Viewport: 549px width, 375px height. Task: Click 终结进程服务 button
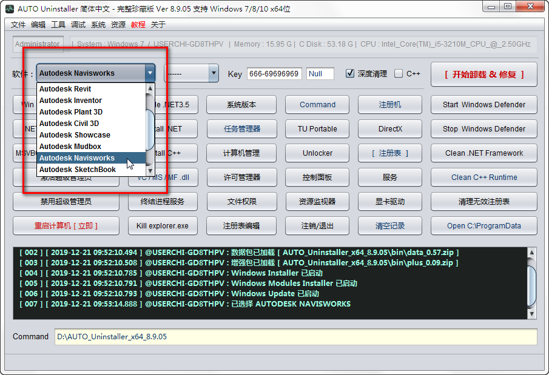point(163,201)
